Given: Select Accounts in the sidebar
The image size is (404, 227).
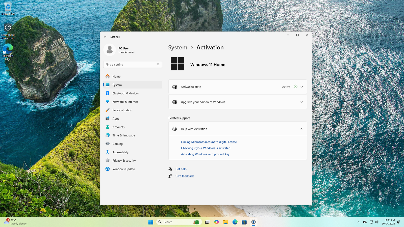Looking at the screenshot, I should pyautogui.click(x=118, y=127).
